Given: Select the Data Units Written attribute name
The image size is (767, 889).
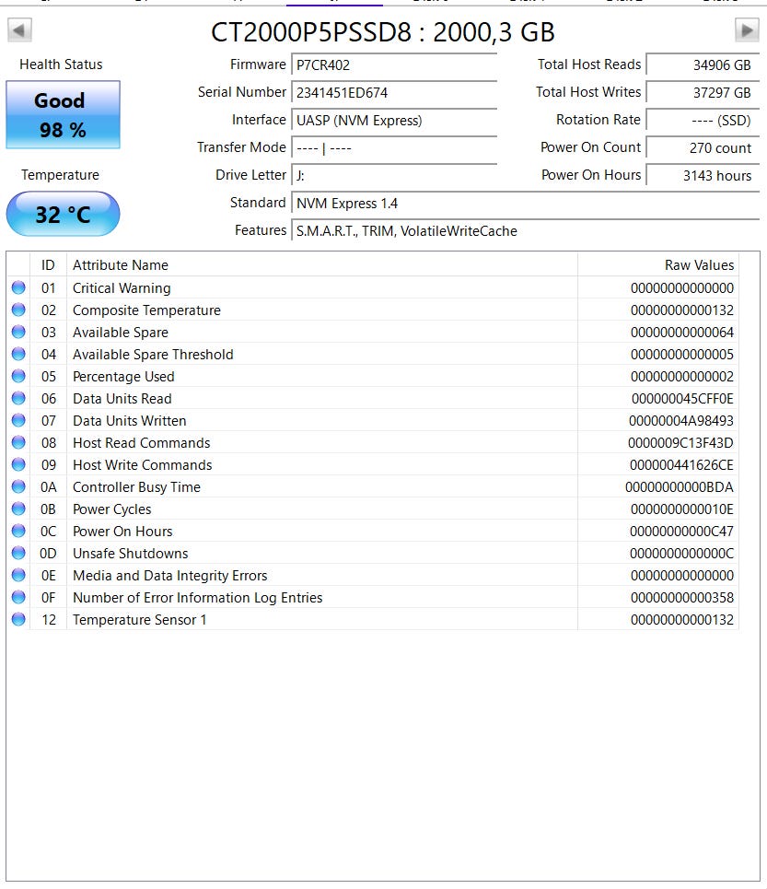Looking at the screenshot, I should [x=130, y=421].
